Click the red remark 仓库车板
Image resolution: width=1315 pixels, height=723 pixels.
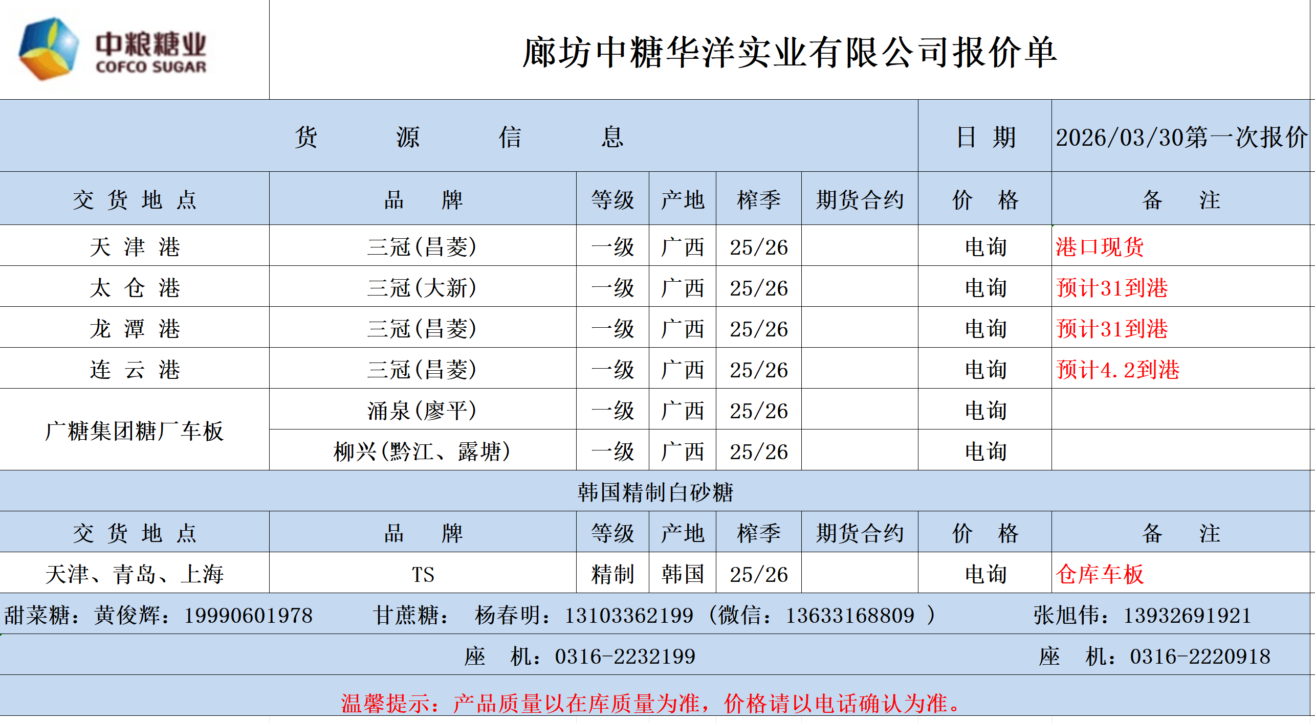click(1100, 574)
